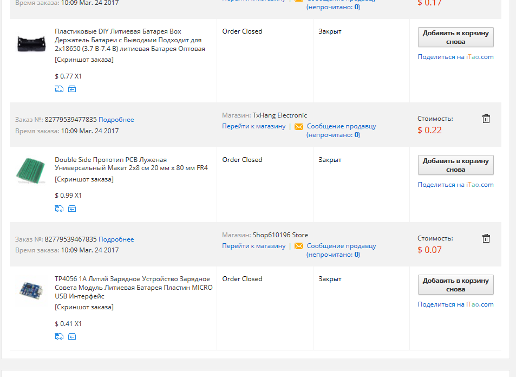Click return arrow icon under TP4056 charger item
This screenshot has width=516, height=377.
coord(72,336)
